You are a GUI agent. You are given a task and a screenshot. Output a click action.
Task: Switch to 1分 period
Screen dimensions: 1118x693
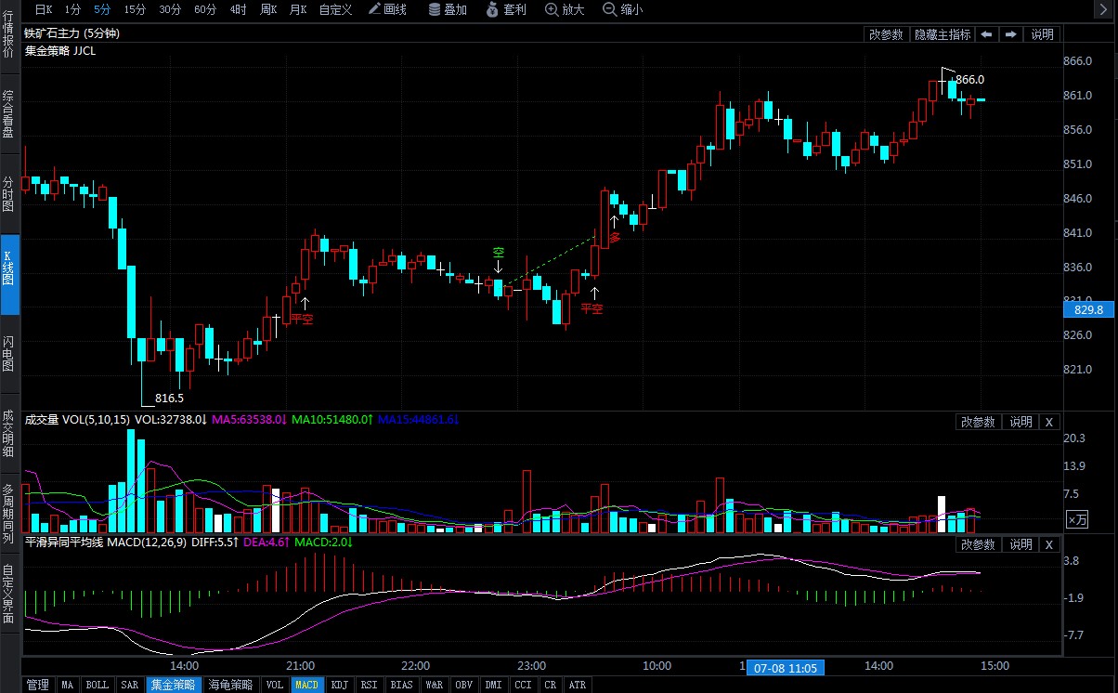tap(73, 9)
